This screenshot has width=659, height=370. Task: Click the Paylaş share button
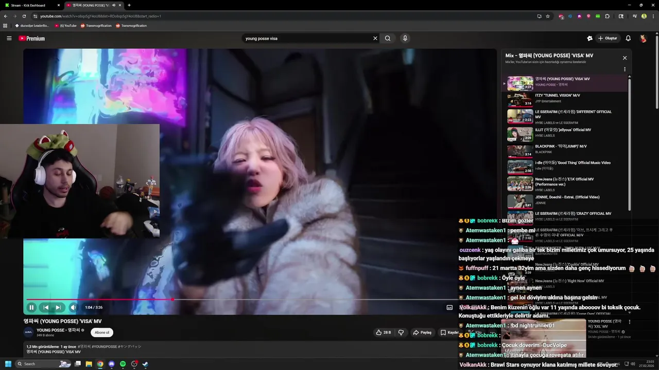pos(422,332)
